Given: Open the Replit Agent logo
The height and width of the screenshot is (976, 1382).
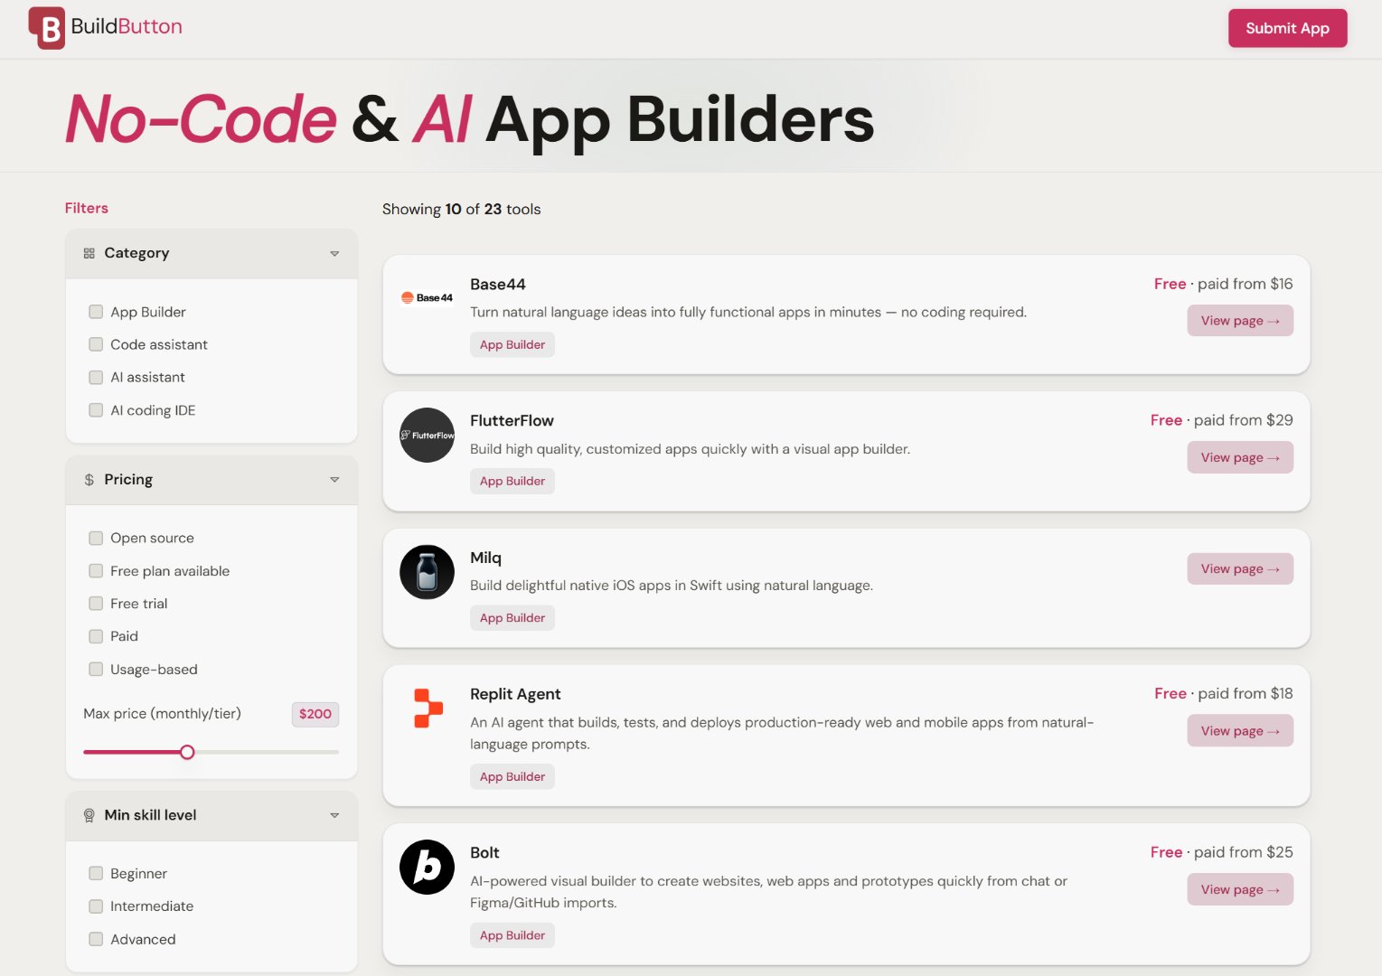Looking at the screenshot, I should point(428,709).
